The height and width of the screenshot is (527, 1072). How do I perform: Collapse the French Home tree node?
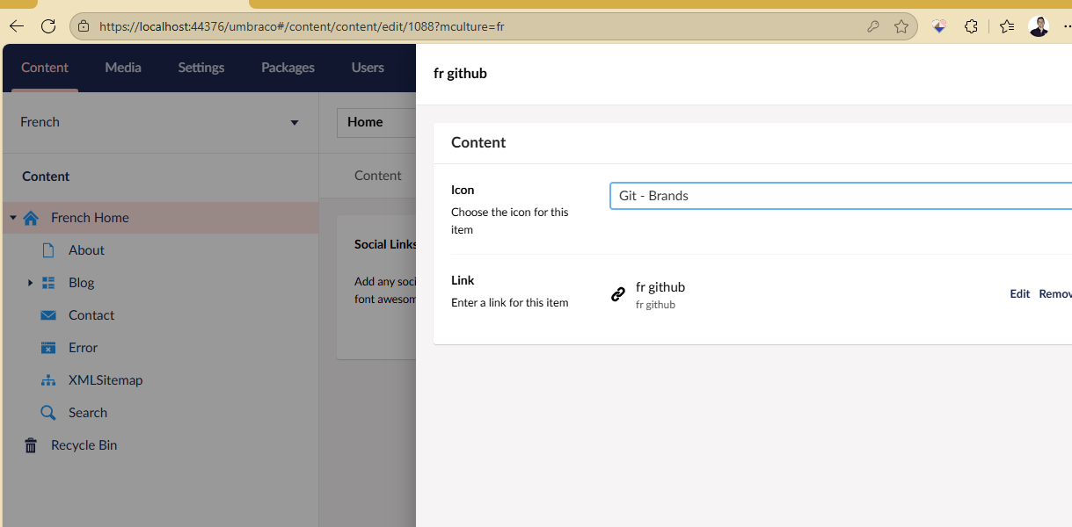pyautogui.click(x=13, y=218)
